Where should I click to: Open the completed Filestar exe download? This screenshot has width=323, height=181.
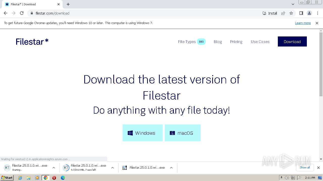[143, 167]
